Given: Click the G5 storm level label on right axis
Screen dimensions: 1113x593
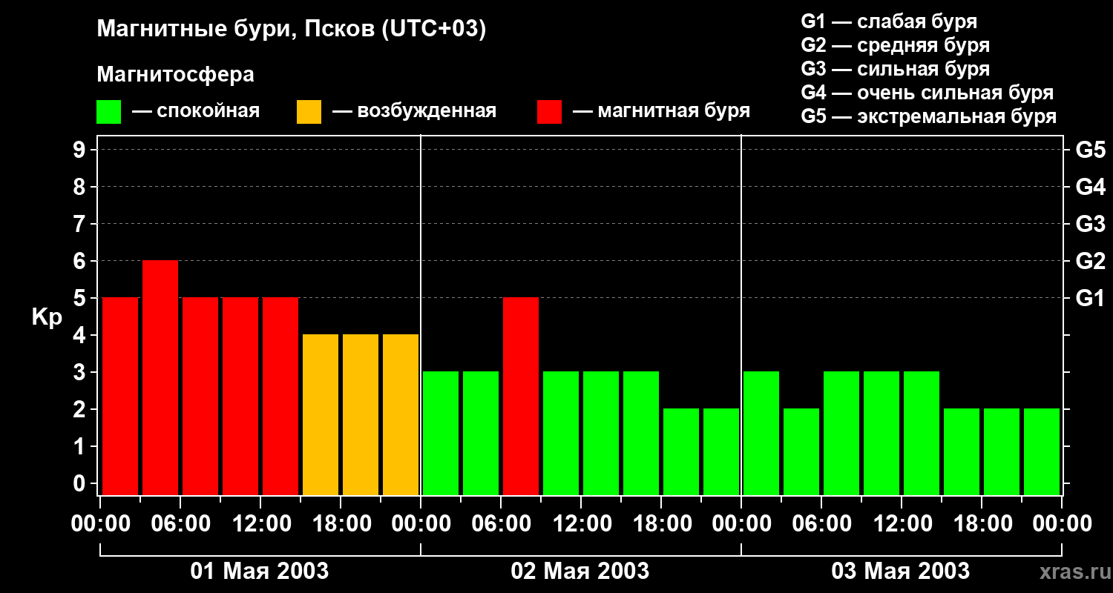Looking at the screenshot, I should pyautogui.click(x=1091, y=150).
